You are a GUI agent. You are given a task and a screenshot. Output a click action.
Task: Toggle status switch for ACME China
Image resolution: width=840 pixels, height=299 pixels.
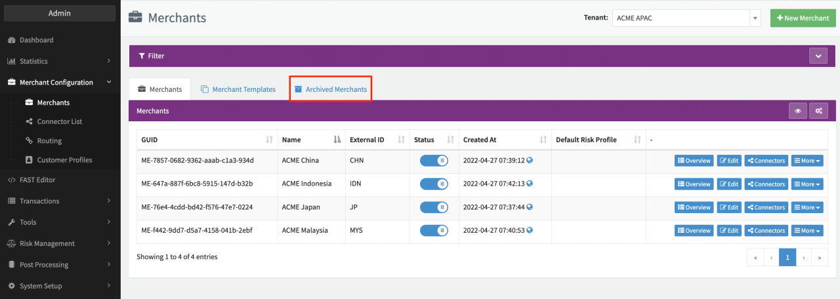coord(433,161)
